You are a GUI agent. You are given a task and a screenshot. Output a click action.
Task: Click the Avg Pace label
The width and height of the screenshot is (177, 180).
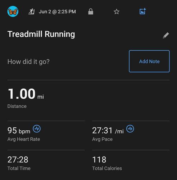(x=102, y=139)
